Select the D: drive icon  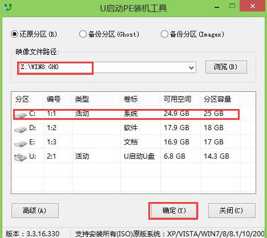(21, 130)
